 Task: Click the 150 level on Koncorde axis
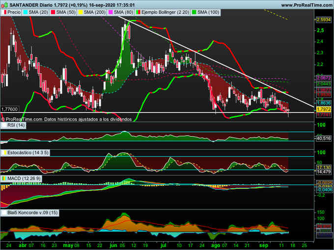click(321, 212)
